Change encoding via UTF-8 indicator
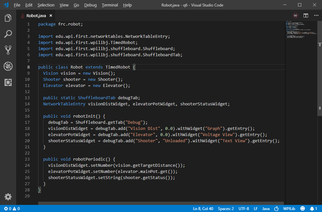This screenshot has height=212, width=322. (244, 209)
